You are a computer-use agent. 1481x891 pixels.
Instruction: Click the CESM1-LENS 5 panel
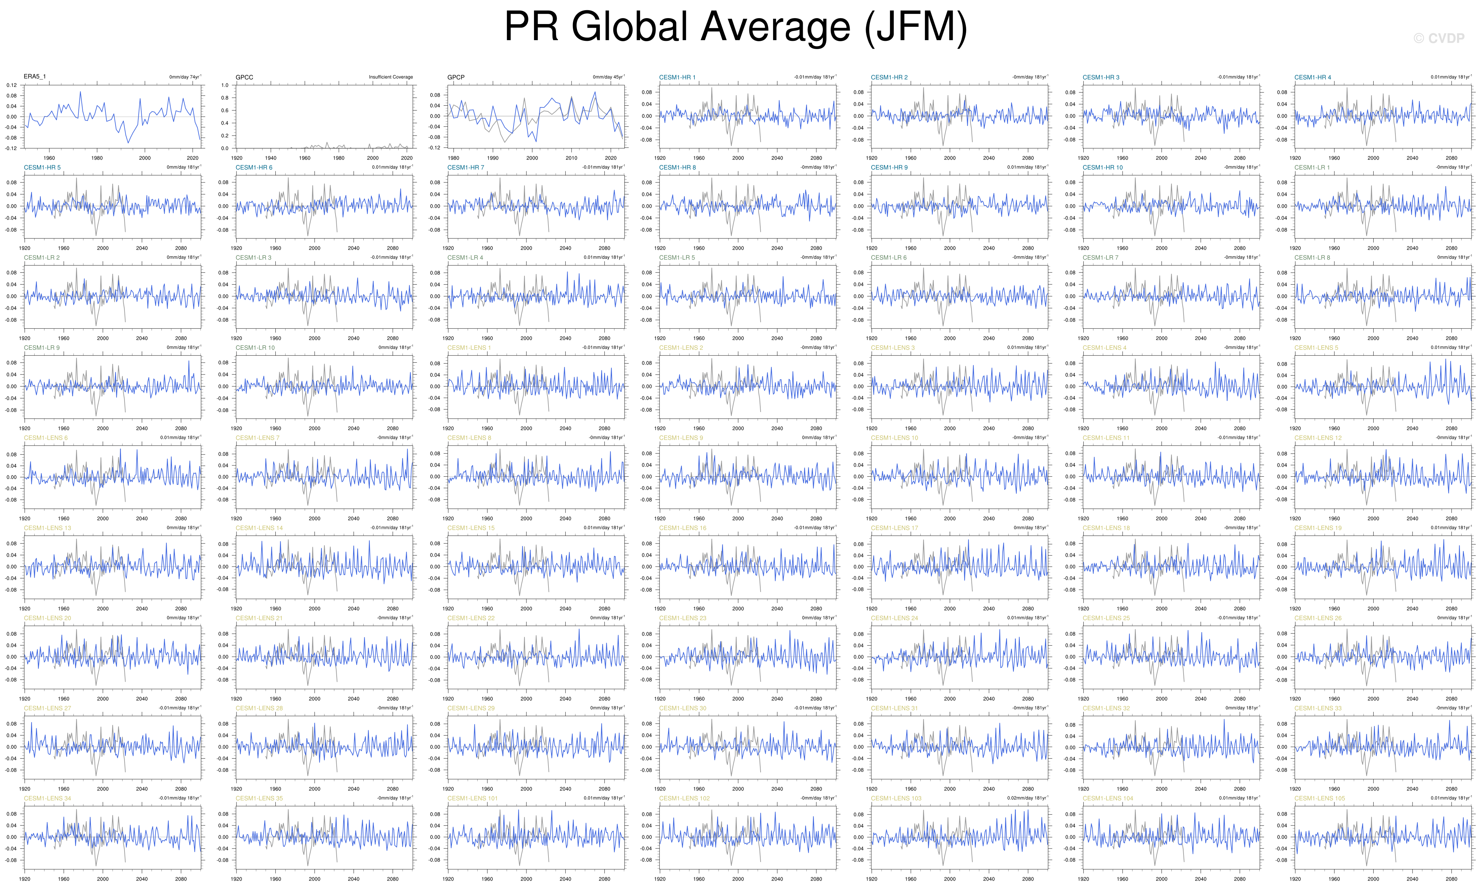click(1383, 387)
